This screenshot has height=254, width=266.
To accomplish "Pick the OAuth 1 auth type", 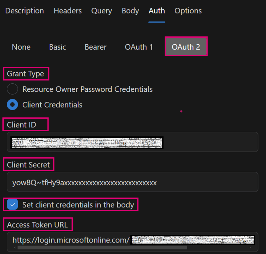I will click(x=139, y=47).
